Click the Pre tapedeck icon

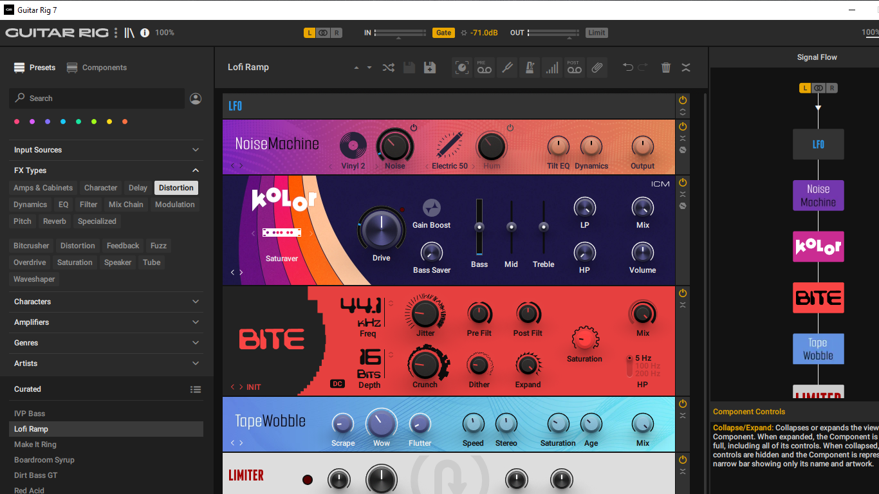tap(485, 68)
